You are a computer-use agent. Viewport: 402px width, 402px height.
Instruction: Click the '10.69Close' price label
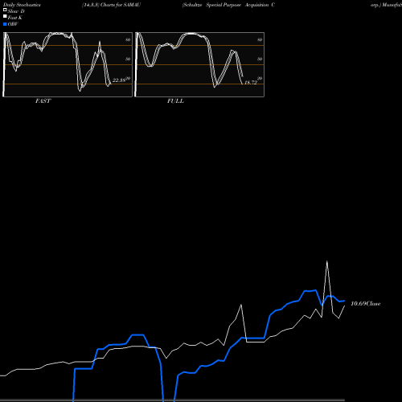coord(366,303)
